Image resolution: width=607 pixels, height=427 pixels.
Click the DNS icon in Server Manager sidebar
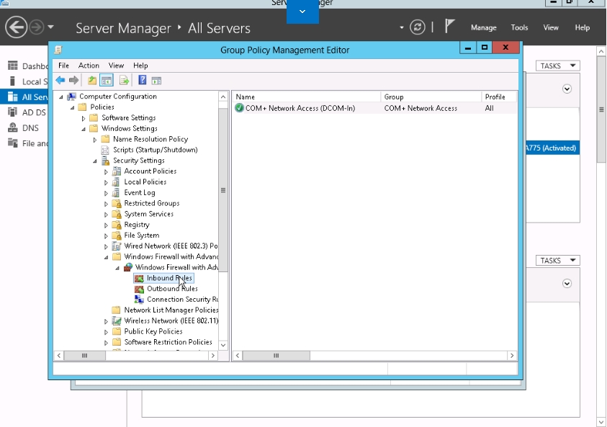click(x=13, y=127)
